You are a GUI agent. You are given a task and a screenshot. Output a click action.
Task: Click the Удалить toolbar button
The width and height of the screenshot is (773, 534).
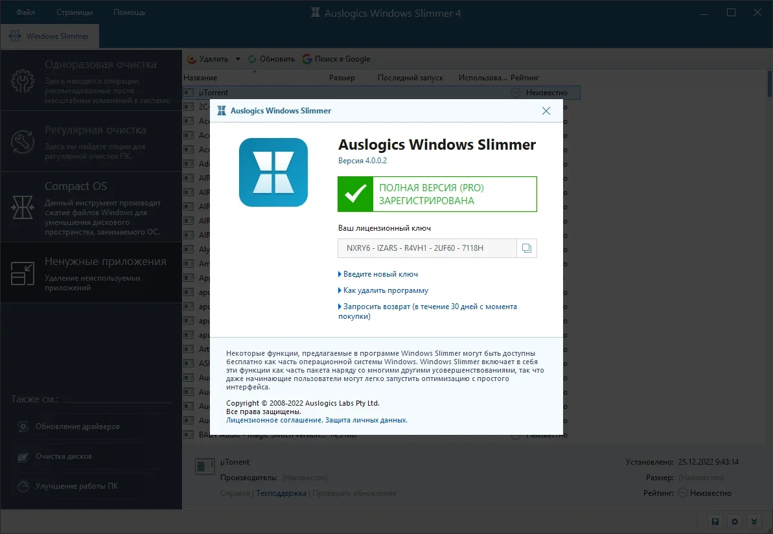coord(208,59)
